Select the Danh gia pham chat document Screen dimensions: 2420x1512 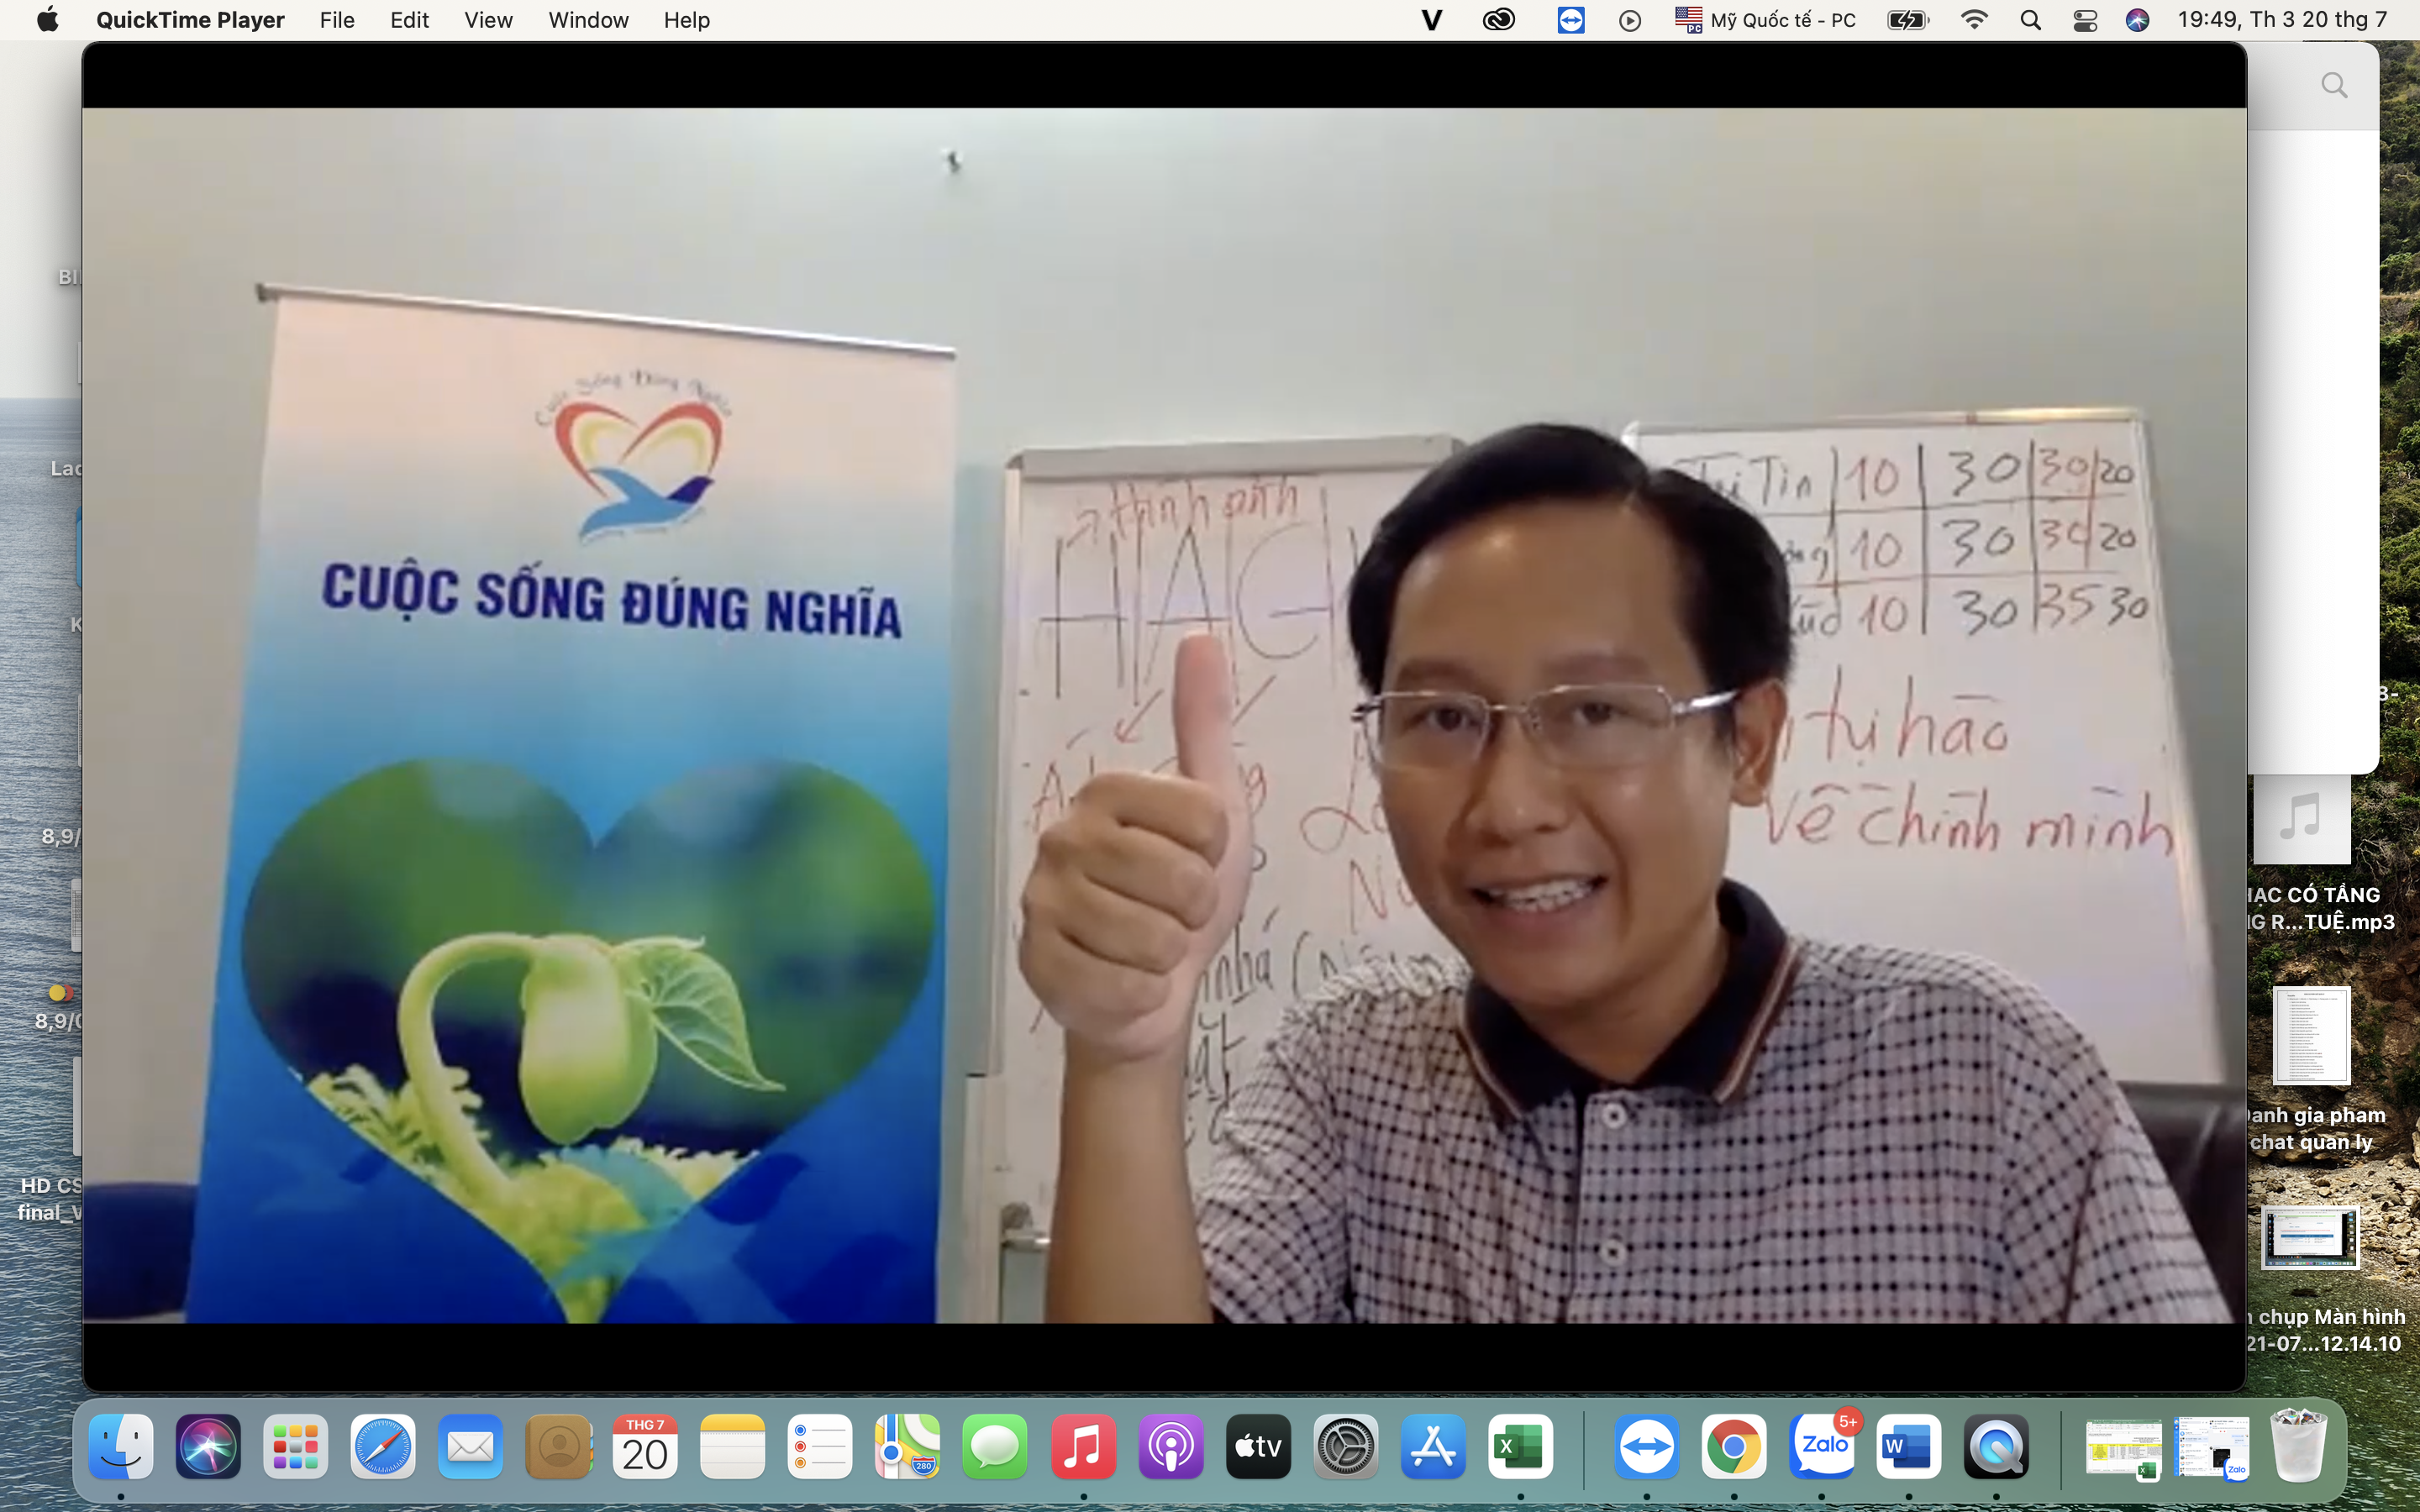2311,1036
